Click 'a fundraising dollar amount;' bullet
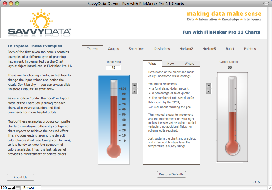 pyautogui.click(x=171, y=88)
